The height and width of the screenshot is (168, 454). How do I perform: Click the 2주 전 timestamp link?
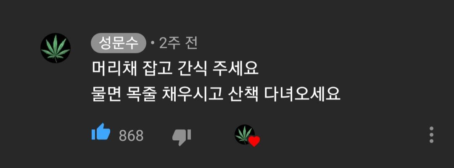click(178, 44)
